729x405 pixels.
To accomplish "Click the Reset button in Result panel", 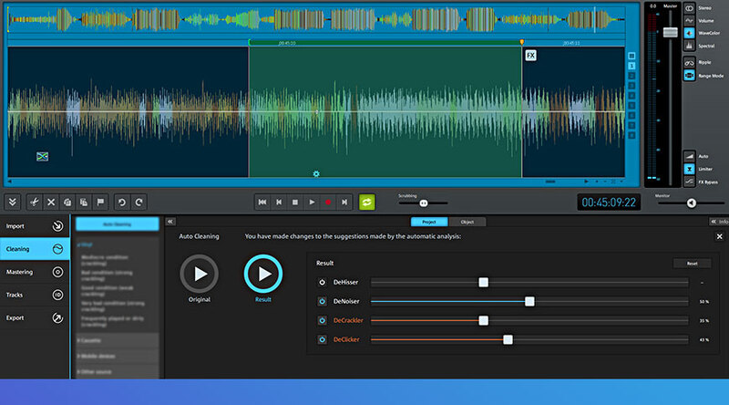I will pyautogui.click(x=692, y=264).
